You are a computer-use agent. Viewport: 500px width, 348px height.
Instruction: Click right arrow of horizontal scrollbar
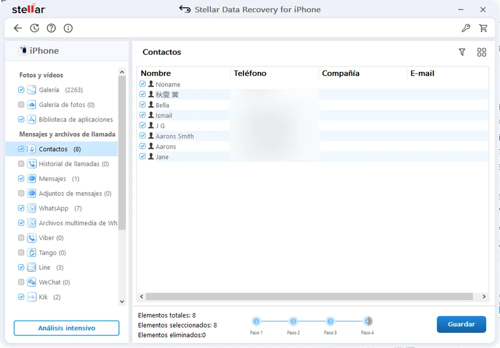484,296
